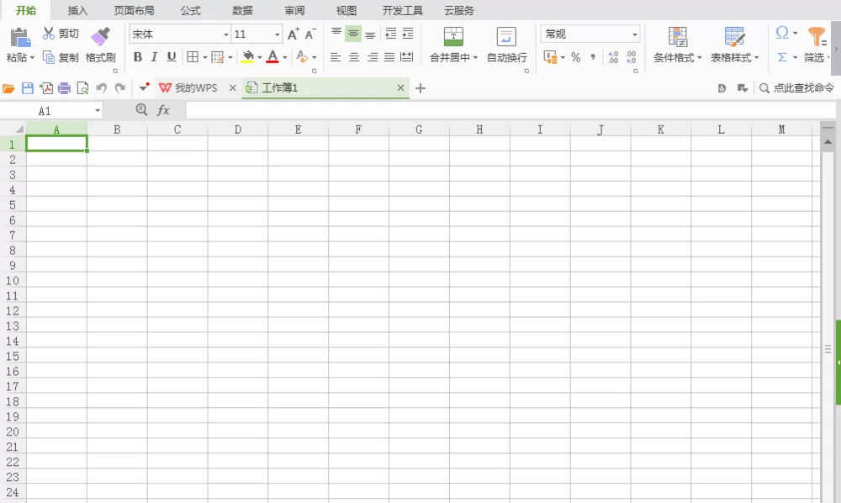Decrease font size with A- icon
Image resolution: width=841 pixels, height=503 pixels.
pos(310,34)
